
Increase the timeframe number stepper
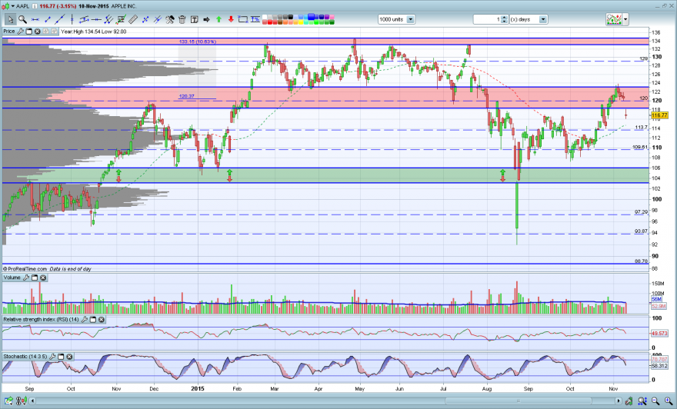click(x=504, y=17)
